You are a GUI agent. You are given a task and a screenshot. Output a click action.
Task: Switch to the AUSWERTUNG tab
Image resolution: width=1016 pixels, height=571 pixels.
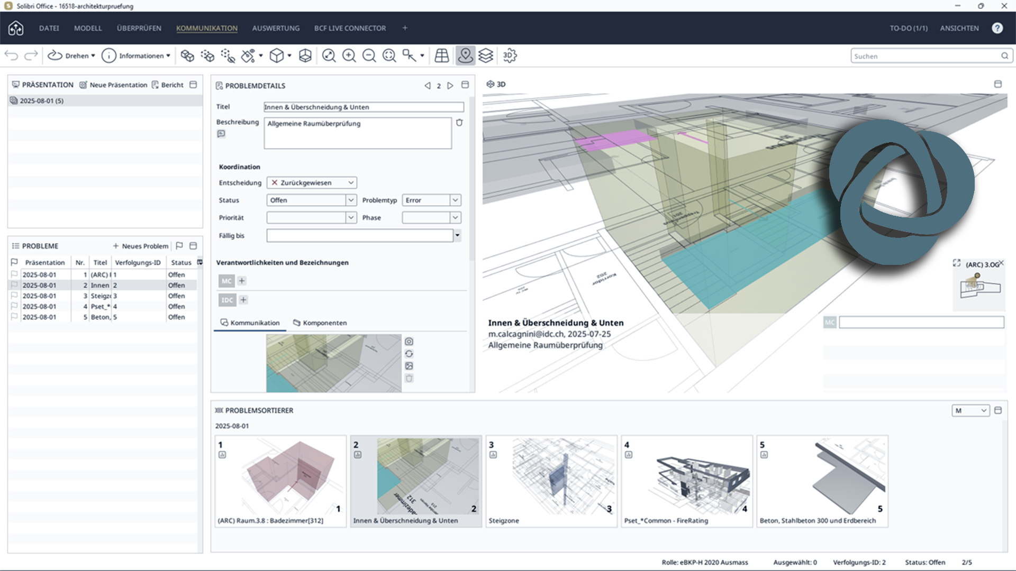point(276,28)
